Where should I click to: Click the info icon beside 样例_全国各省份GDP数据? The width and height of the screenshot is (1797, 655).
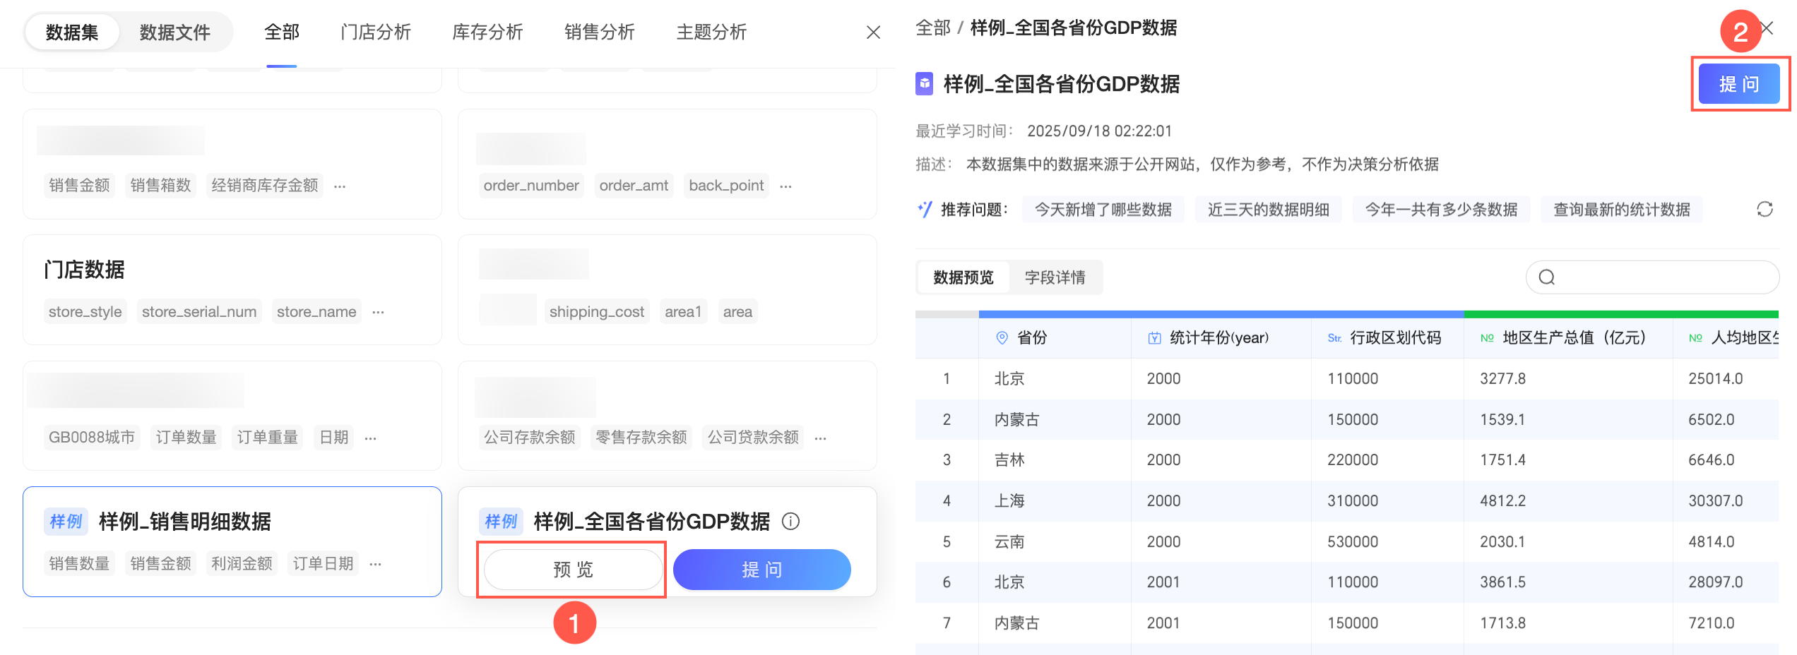(790, 522)
